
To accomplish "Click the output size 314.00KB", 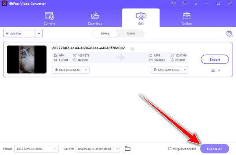I will [x=160, y=60].
